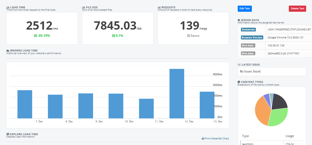Click the pie chart icon beside CONTENT TYPES

click(x=239, y=82)
